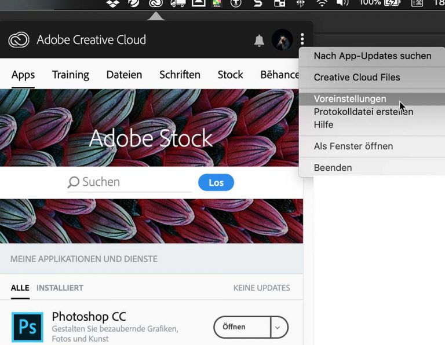
Task: Click Öffnen to launch Photoshop CC
Action: tap(242, 327)
